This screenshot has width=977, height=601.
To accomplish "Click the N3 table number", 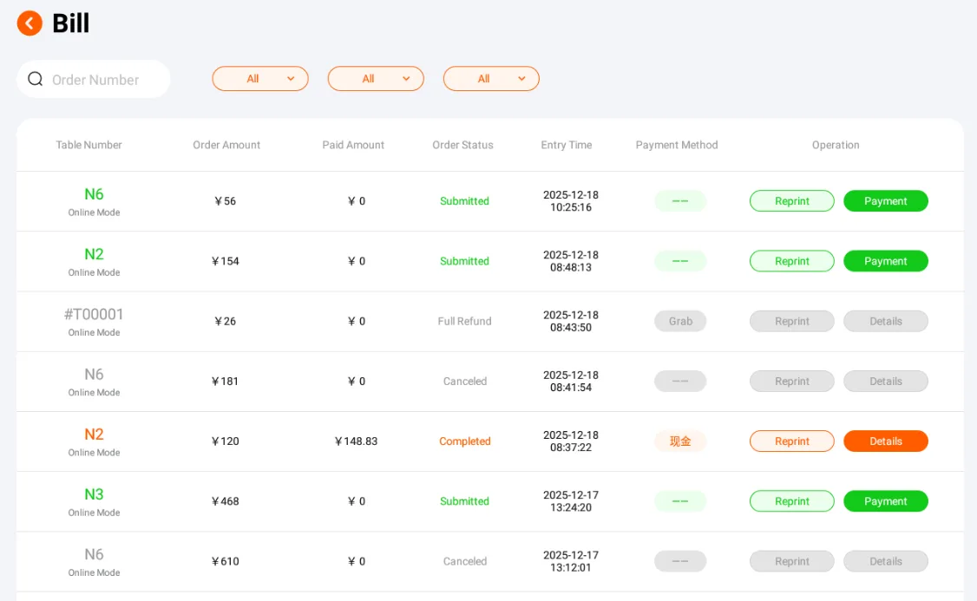I will 94,494.
